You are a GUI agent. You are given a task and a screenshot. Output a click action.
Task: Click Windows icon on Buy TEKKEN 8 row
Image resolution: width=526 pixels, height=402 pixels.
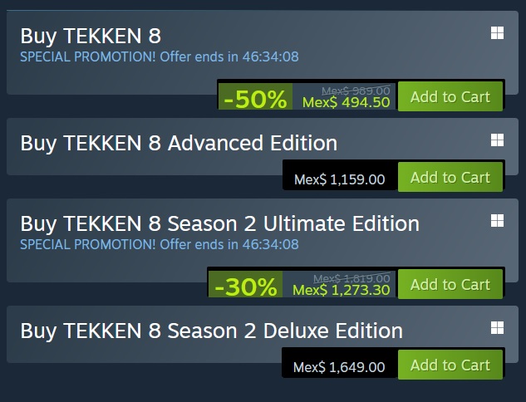pos(497,33)
